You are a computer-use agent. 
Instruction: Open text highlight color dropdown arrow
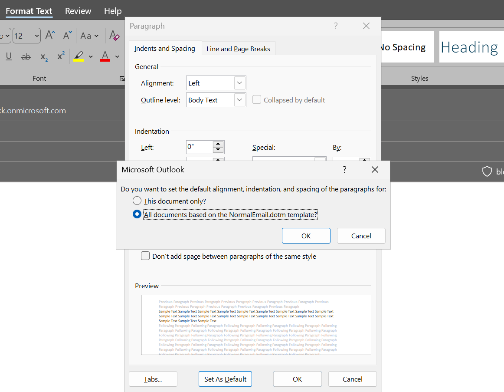[x=91, y=56]
